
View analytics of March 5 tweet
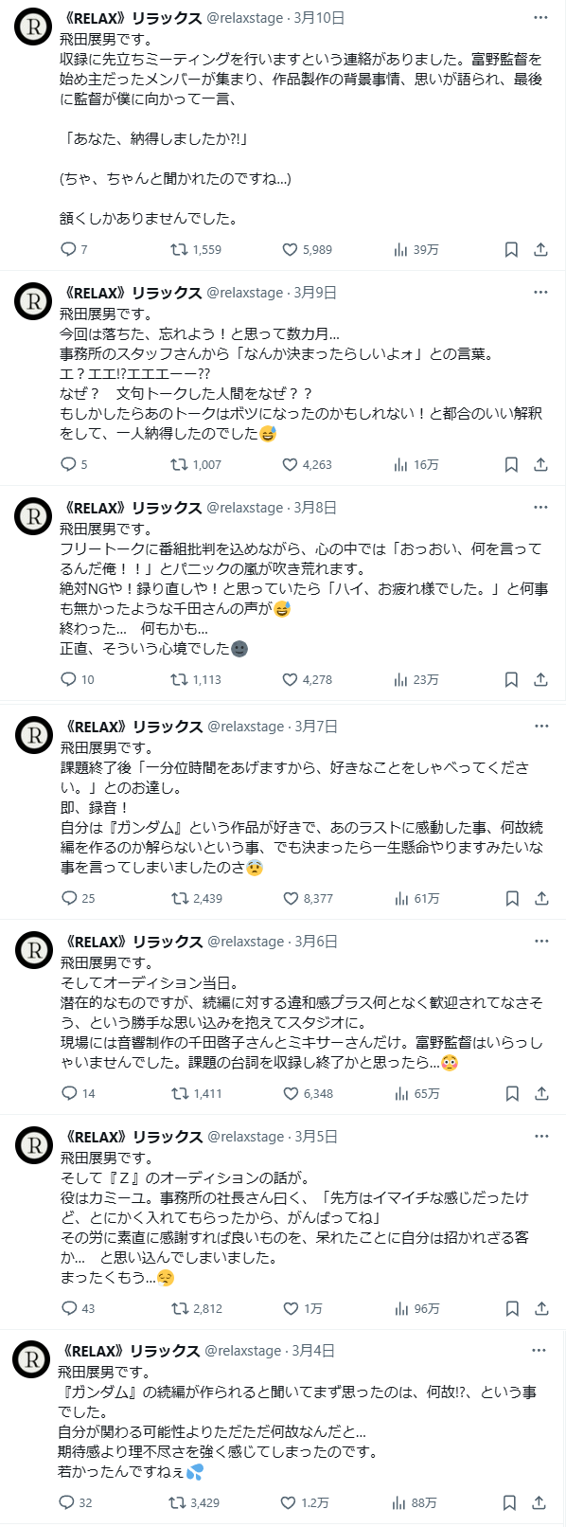click(x=416, y=1308)
